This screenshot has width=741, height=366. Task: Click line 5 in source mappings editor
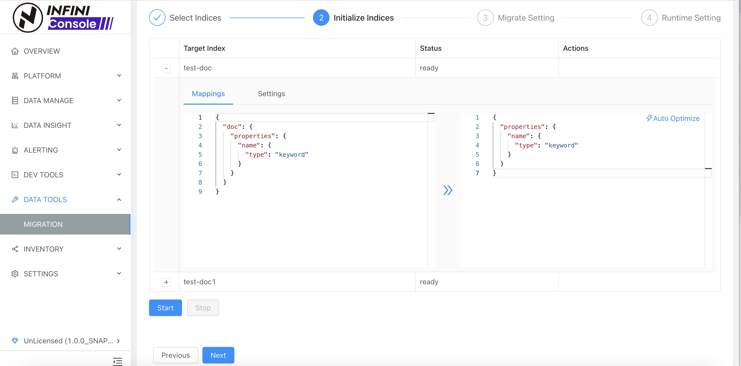276,155
